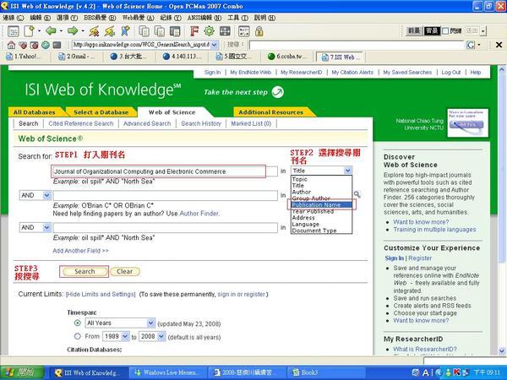Viewport: 507px width, 380px height.
Task: Click the 背景 background color button
Action: click(x=432, y=31)
